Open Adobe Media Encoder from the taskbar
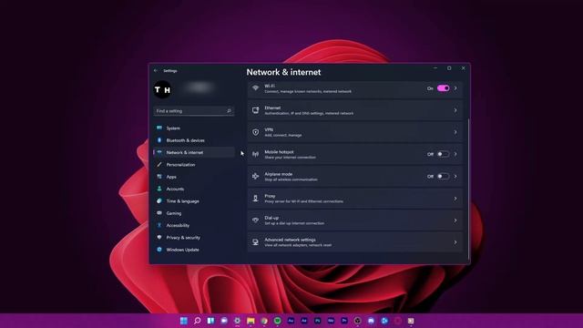The width and height of the screenshot is (583, 328). coord(331,321)
